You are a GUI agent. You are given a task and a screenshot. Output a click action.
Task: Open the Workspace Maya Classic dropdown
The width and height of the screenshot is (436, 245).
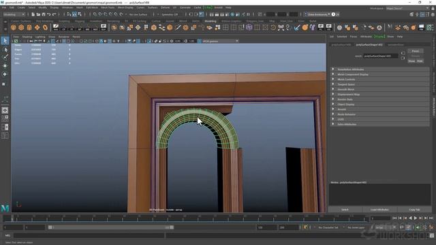point(407,9)
